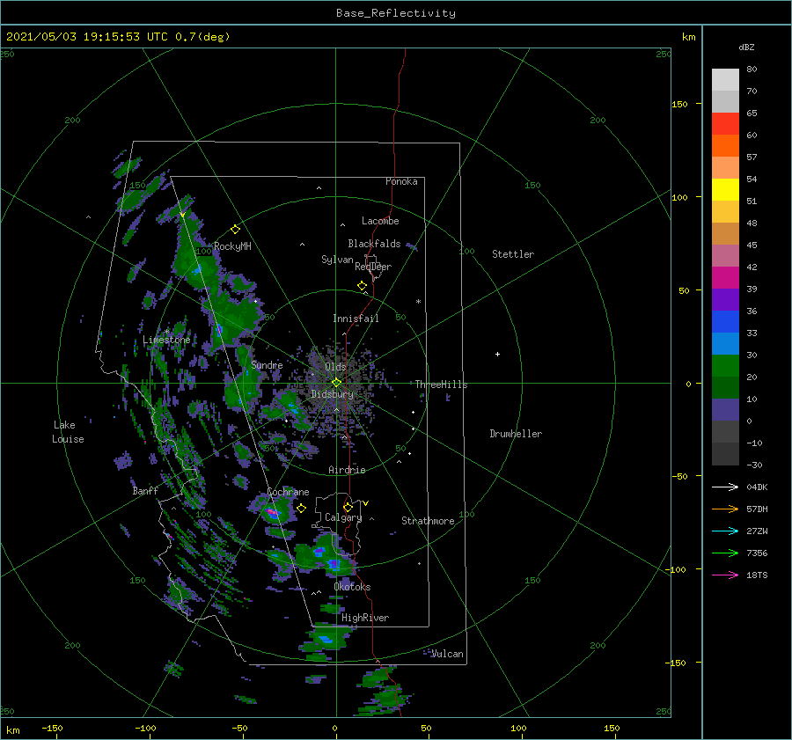Select the yellow diamond marker below RedDeer

point(362,286)
